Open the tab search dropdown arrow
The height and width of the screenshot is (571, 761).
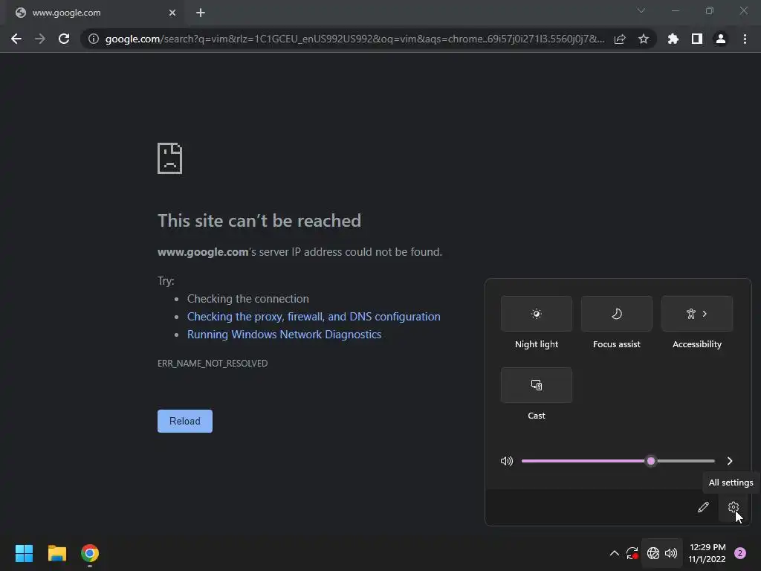click(641, 10)
